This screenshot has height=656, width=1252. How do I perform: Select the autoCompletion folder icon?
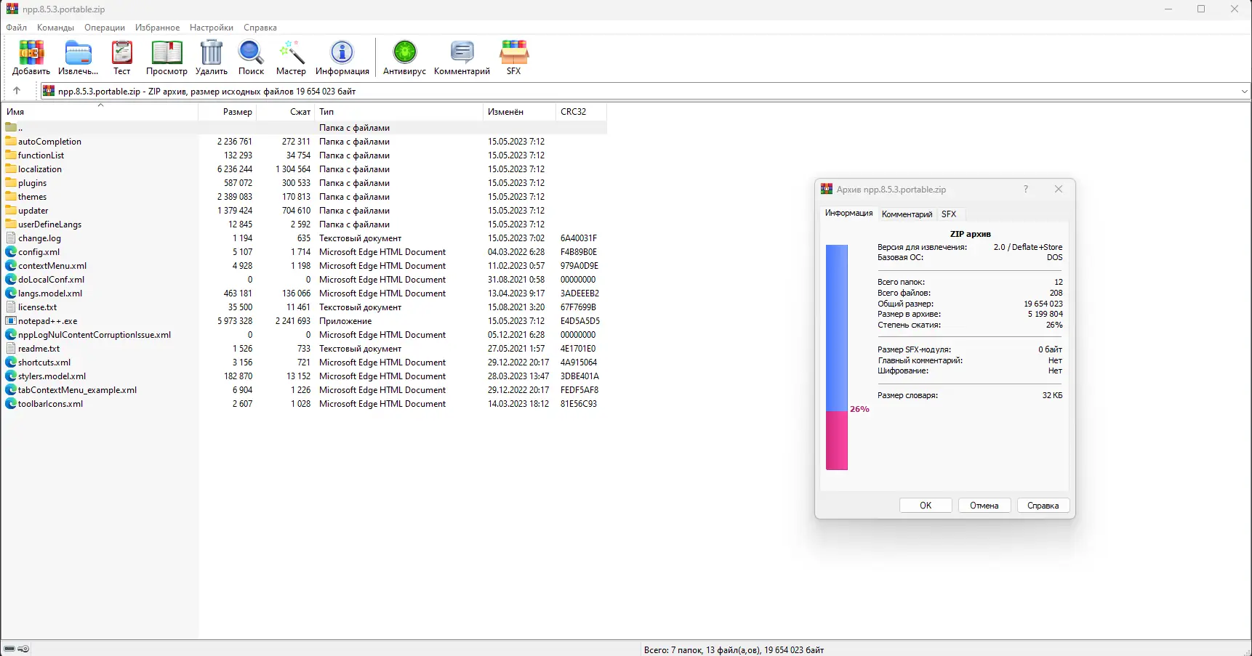[11, 141]
